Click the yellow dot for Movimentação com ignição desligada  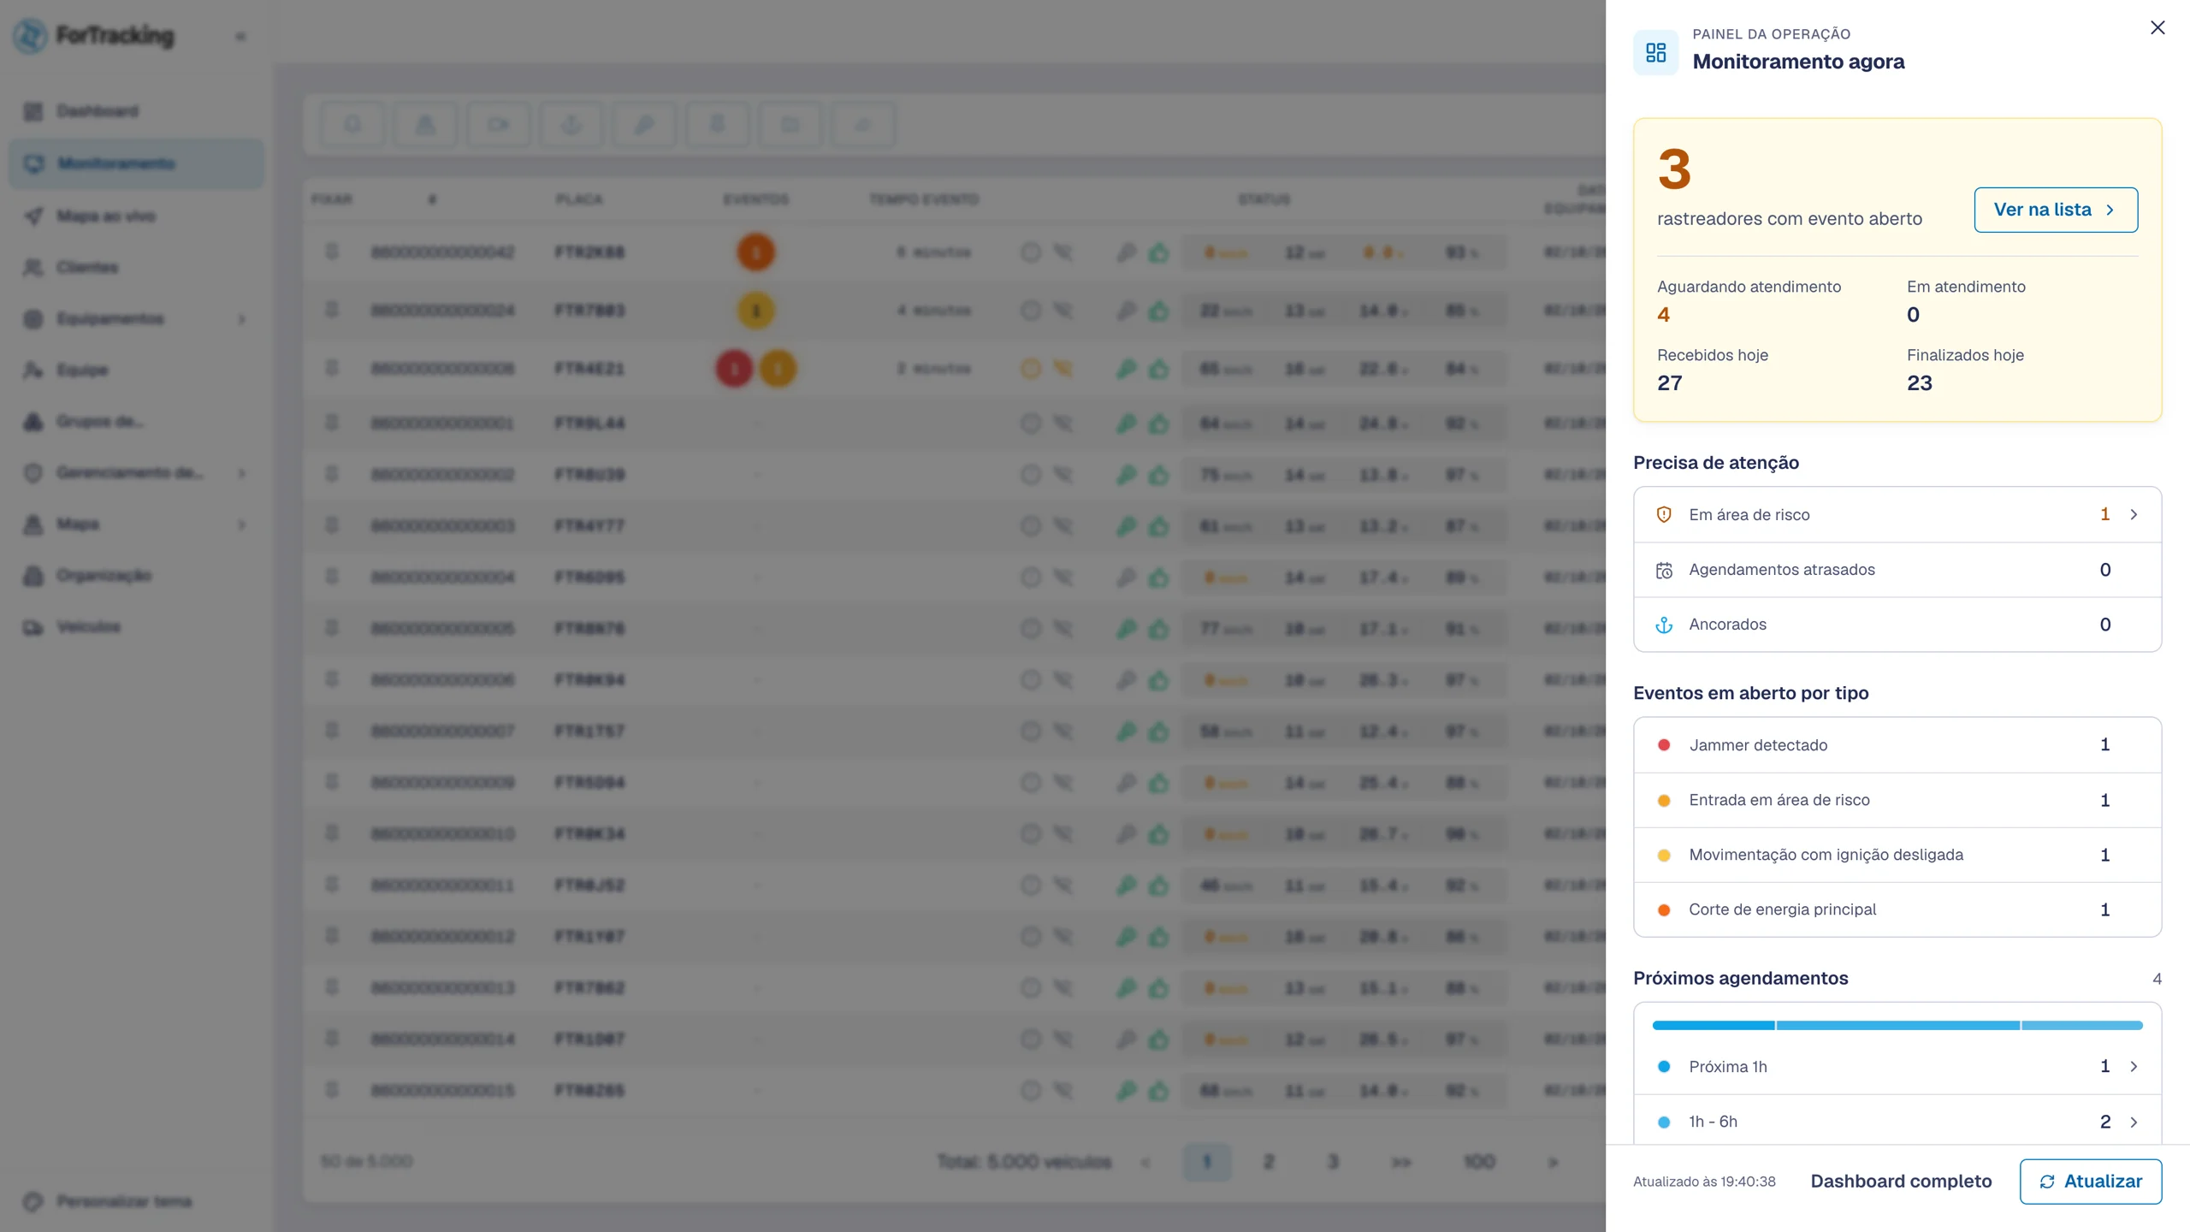[x=1664, y=855]
